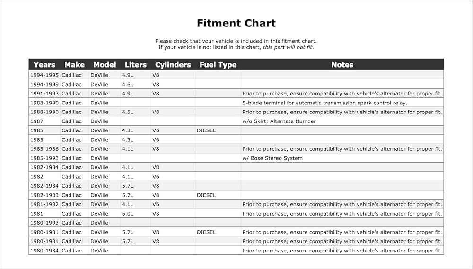Click DIESEL in the 1980-1981 row

click(206, 232)
